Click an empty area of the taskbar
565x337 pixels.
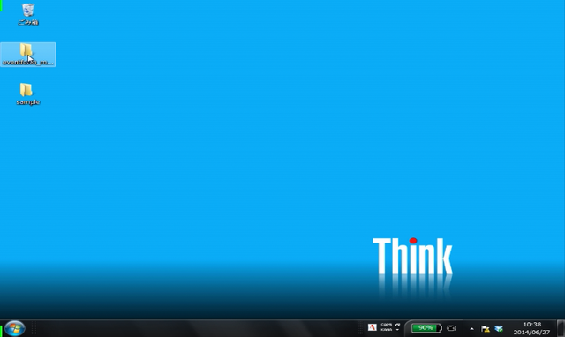tap(198, 328)
